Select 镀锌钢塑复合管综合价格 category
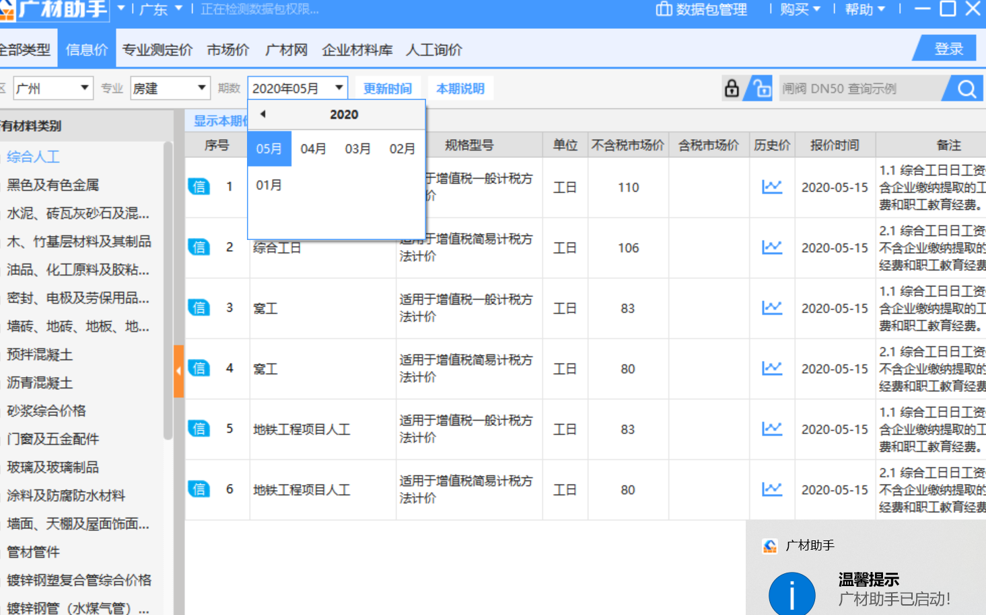 point(79,580)
